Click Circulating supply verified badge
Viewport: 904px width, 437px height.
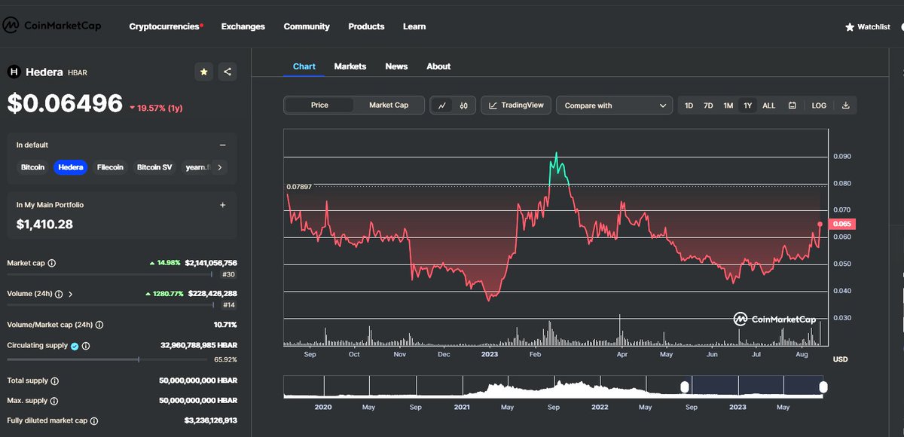pos(75,346)
